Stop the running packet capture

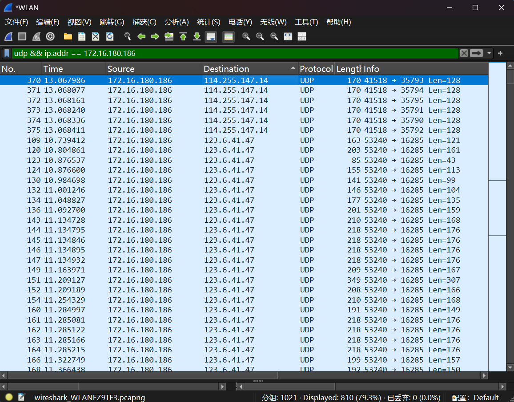(x=22, y=37)
